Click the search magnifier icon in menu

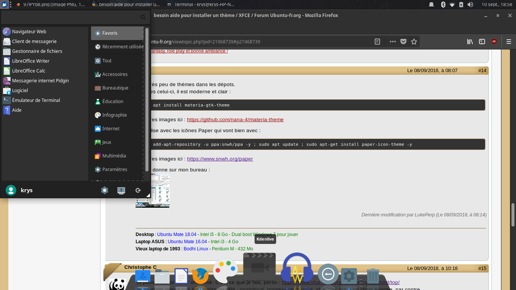point(143,17)
